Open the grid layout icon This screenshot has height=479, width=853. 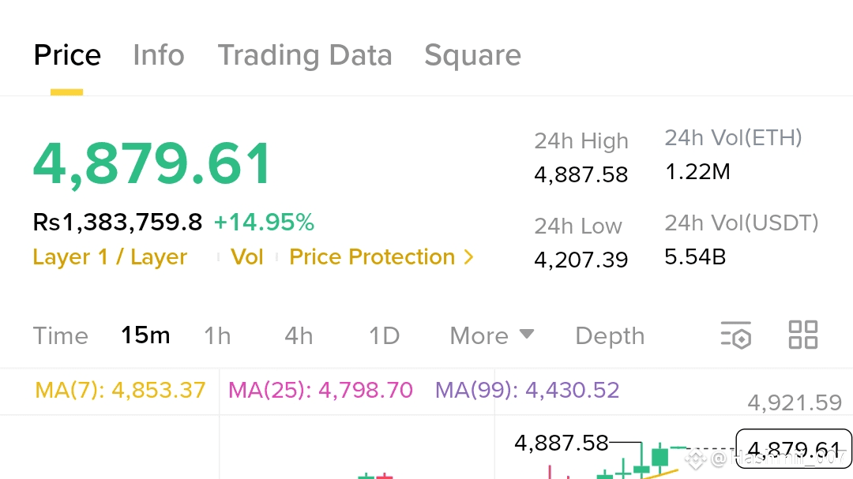[802, 335]
